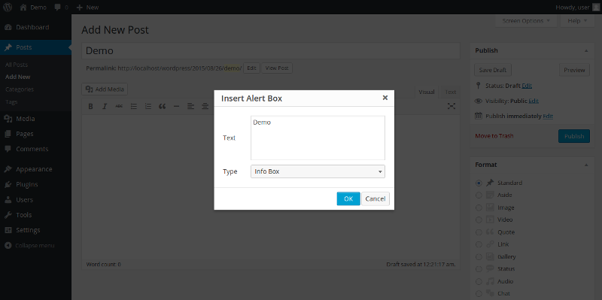Open Tags submenu link

[x=11, y=102]
